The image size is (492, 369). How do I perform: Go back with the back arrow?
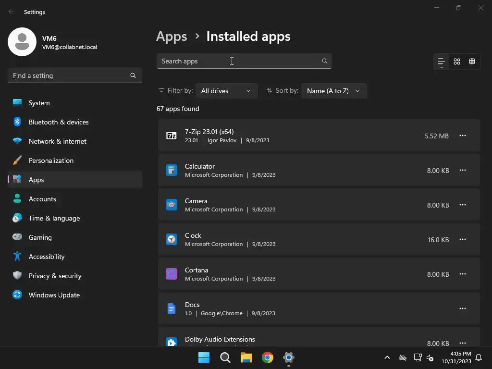(x=12, y=12)
